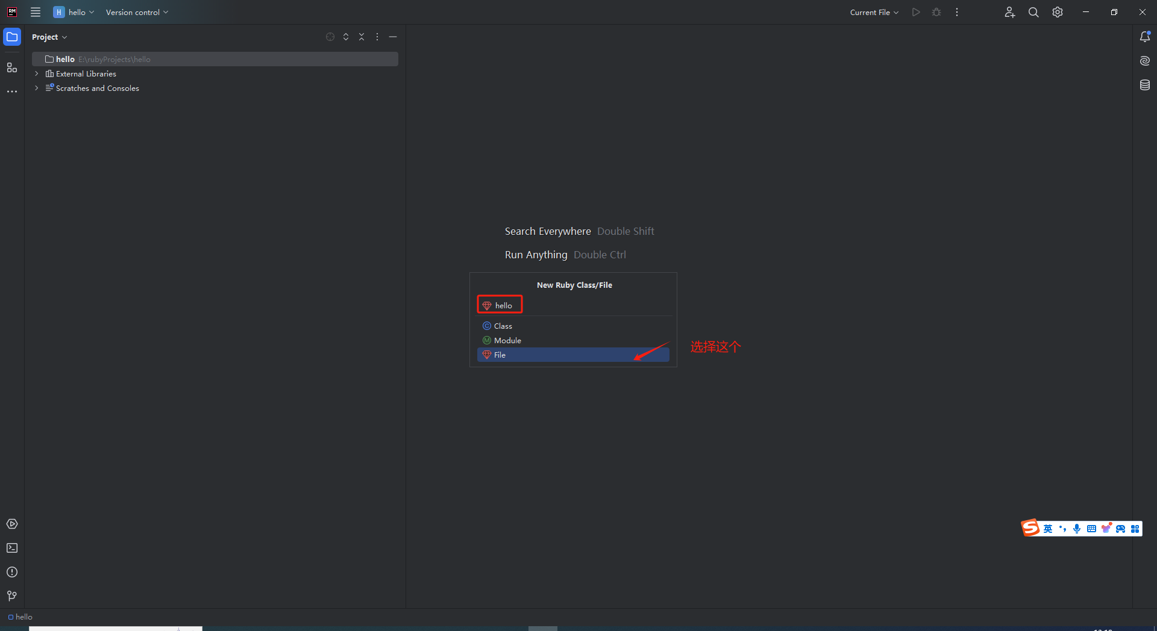This screenshot has width=1157, height=631.
Task: Open More Actions in top toolbar
Action: point(957,12)
